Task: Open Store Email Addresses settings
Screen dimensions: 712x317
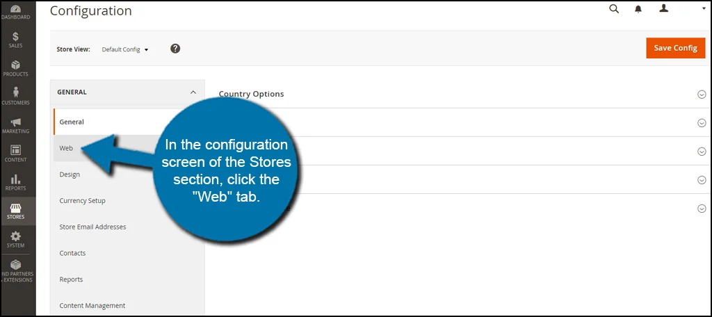Action: click(x=92, y=227)
